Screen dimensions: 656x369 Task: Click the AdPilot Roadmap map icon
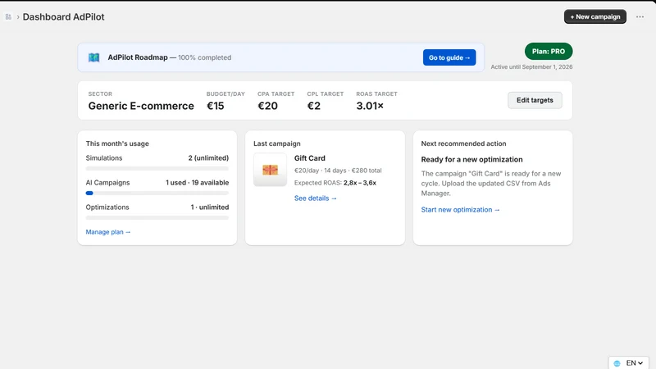pyautogui.click(x=93, y=57)
